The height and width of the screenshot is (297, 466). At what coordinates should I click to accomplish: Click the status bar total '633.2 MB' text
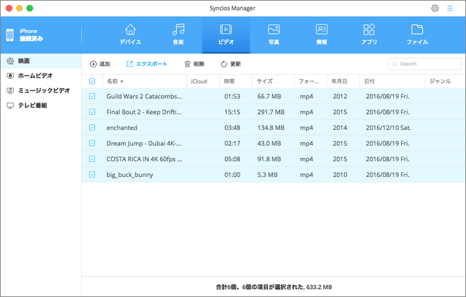319,287
